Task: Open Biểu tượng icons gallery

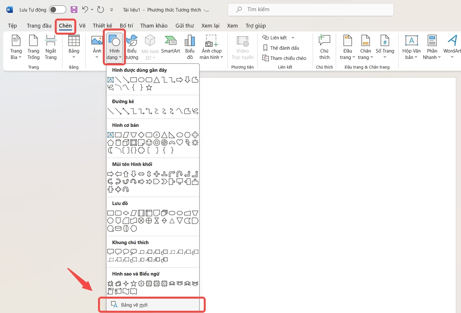Action: (132, 47)
